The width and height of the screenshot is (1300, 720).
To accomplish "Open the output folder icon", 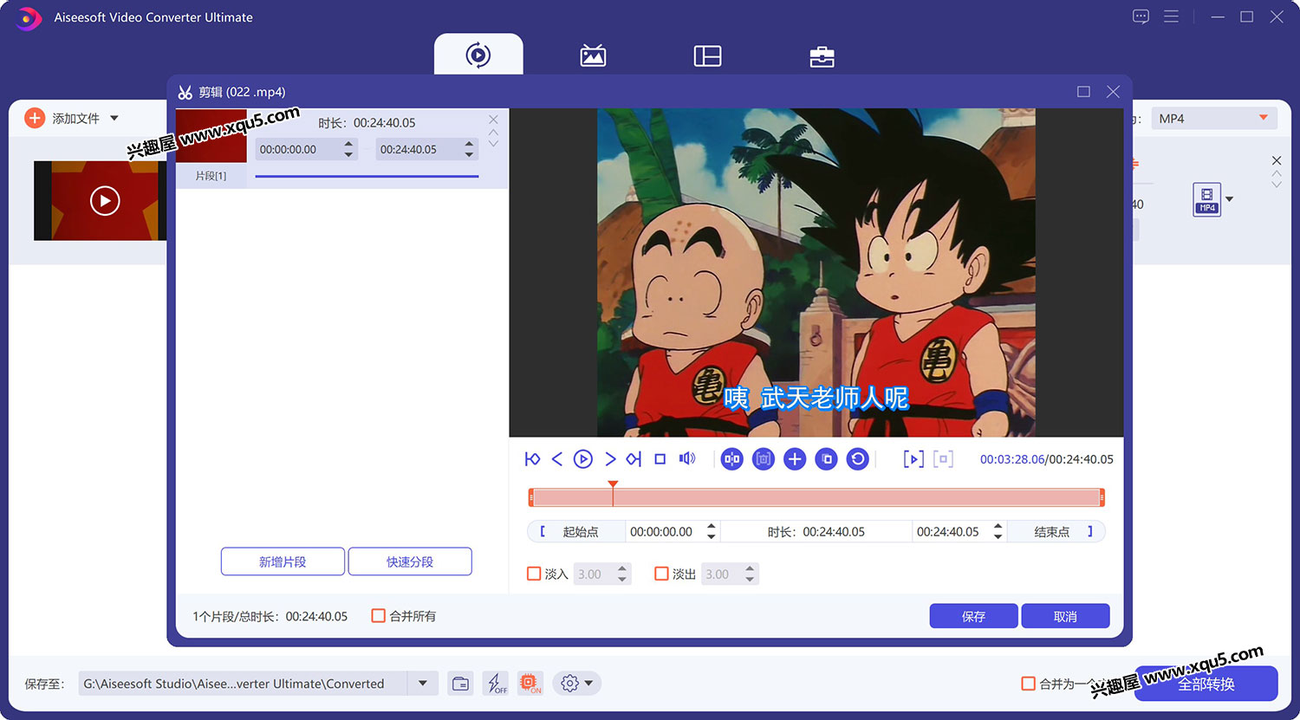I will pos(461,684).
